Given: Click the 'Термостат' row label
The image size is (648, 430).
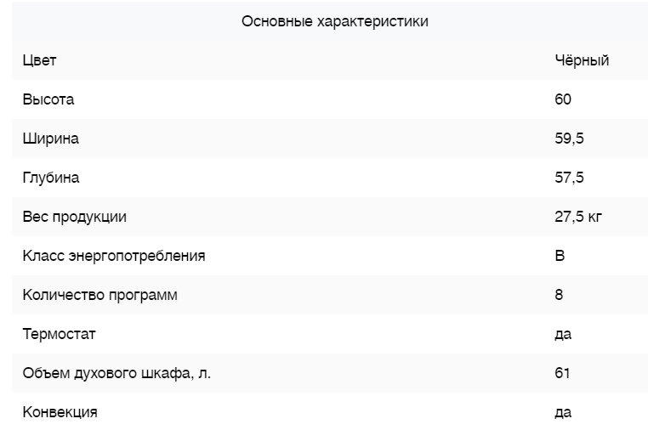Looking at the screenshot, I should pyautogui.click(x=59, y=334).
